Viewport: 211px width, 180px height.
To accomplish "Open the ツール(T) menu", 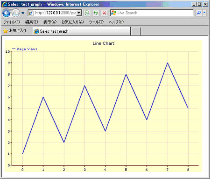I will 96,22.
